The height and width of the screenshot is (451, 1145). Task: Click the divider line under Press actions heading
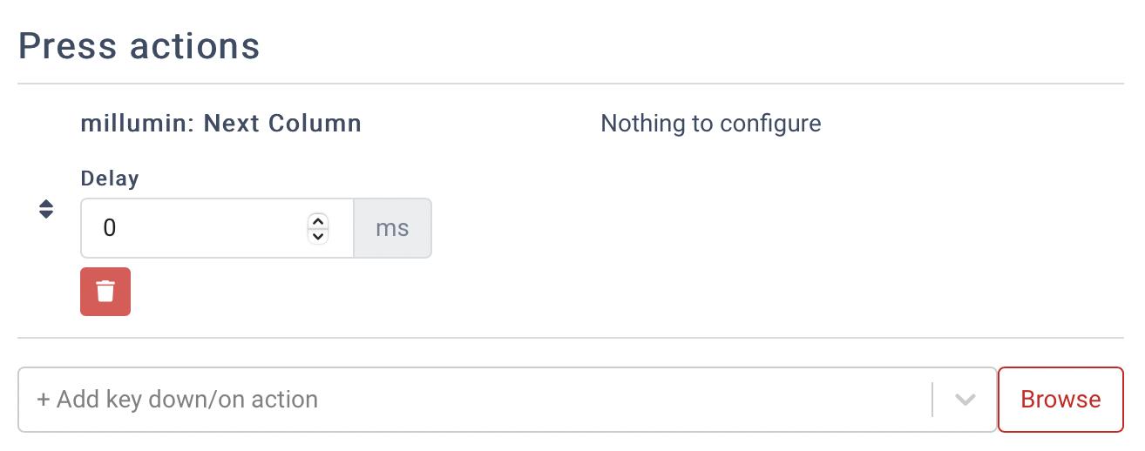(571, 84)
